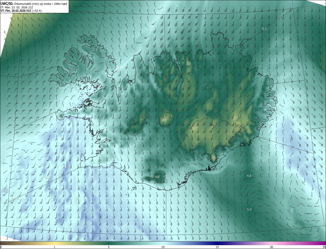
Task: Click the 5 tick on the color scale
Action: [109, 247]
